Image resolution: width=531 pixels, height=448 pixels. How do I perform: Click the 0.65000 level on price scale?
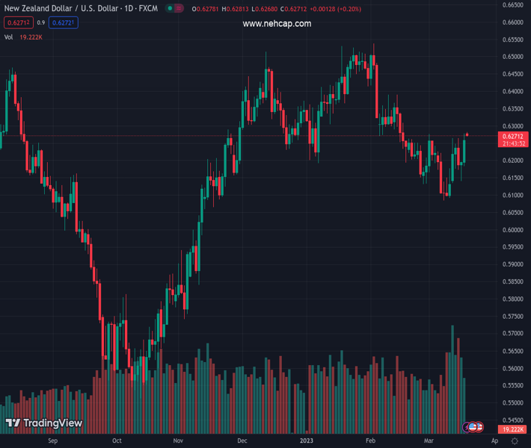(512, 57)
